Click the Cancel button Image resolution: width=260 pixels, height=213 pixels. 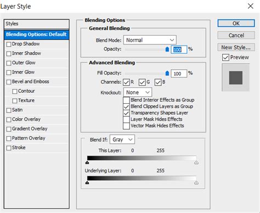[236, 35]
